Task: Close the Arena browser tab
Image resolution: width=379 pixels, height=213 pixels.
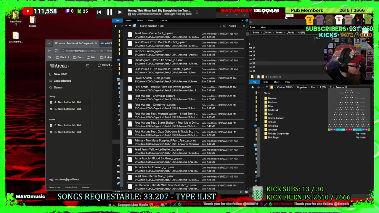Action: pyautogui.click(x=96, y=43)
